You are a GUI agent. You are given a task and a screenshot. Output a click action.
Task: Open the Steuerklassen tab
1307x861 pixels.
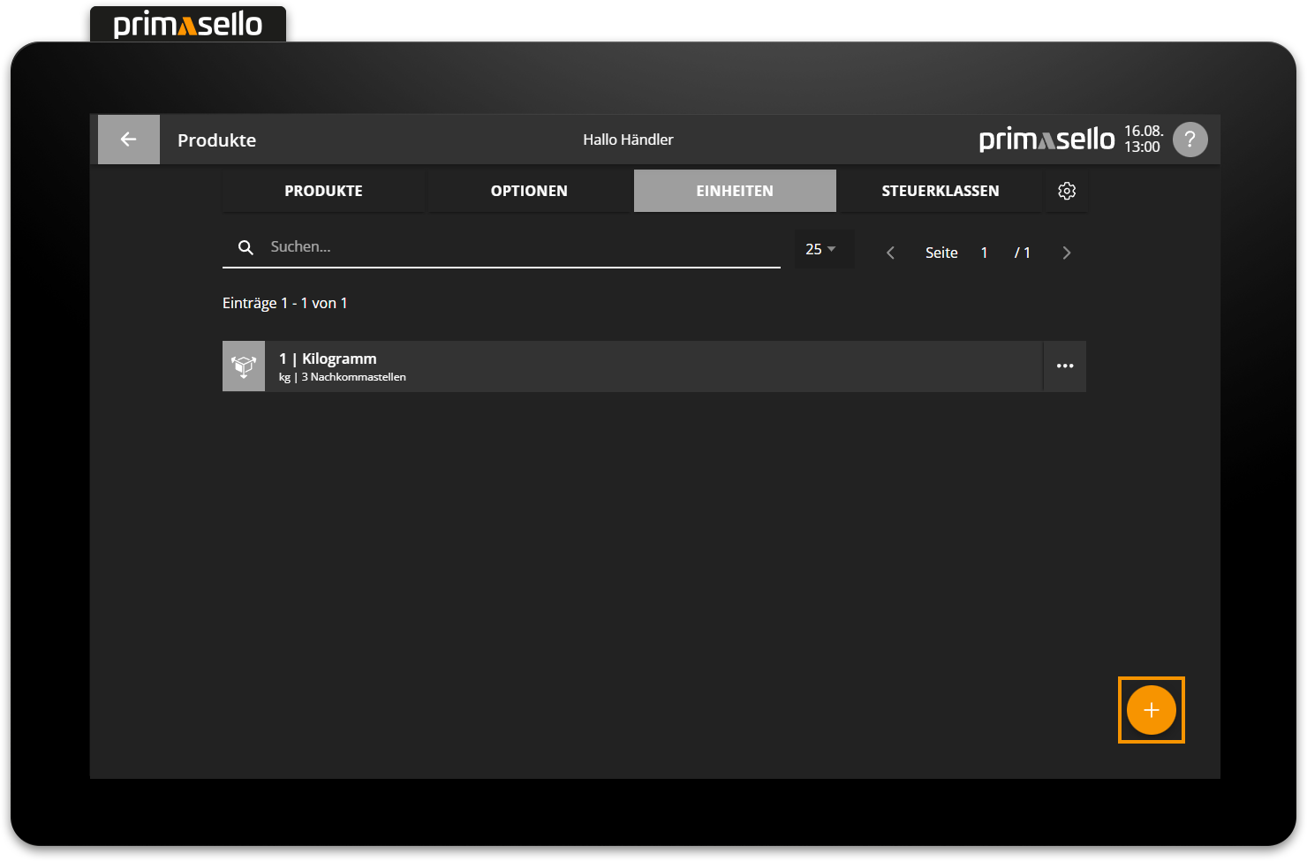(x=940, y=191)
